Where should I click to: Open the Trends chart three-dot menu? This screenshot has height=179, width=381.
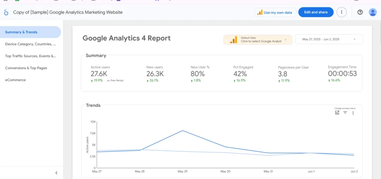point(353,113)
